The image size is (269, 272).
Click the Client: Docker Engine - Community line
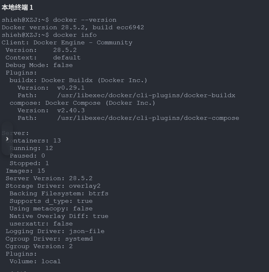(x=67, y=42)
